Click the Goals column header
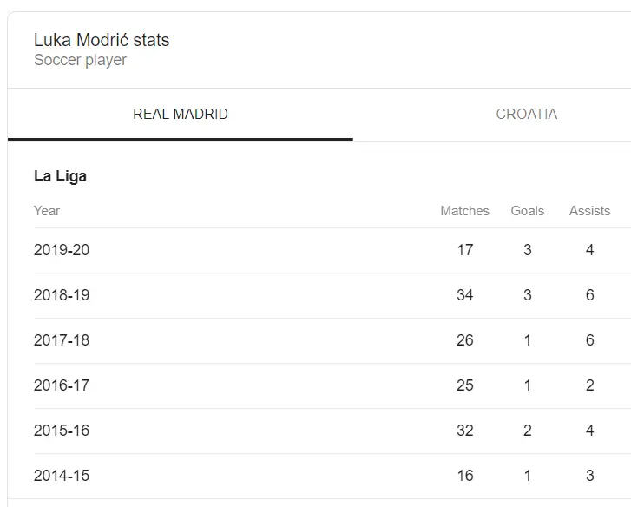Viewport: 631px width, 507px height. pyautogui.click(x=527, y=211)
